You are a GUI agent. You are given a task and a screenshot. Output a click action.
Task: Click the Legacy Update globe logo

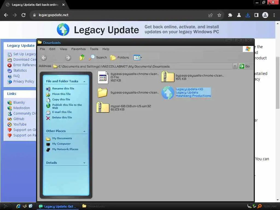point(63,30)
